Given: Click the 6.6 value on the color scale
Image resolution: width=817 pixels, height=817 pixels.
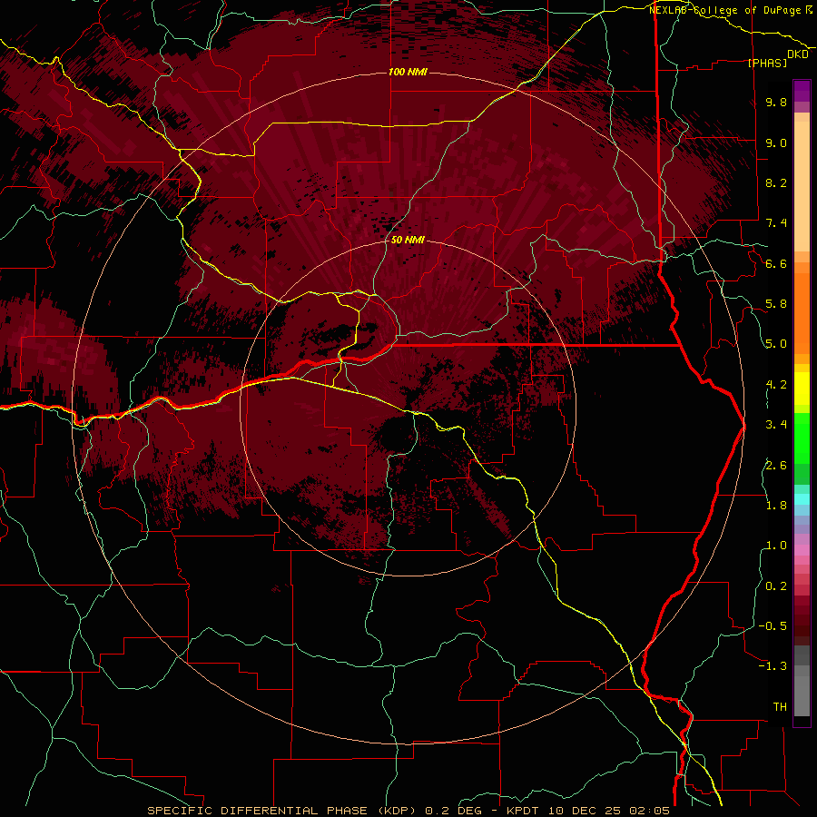Looking at the screenshot, I should pyautogui.click(x=776, y=263).
